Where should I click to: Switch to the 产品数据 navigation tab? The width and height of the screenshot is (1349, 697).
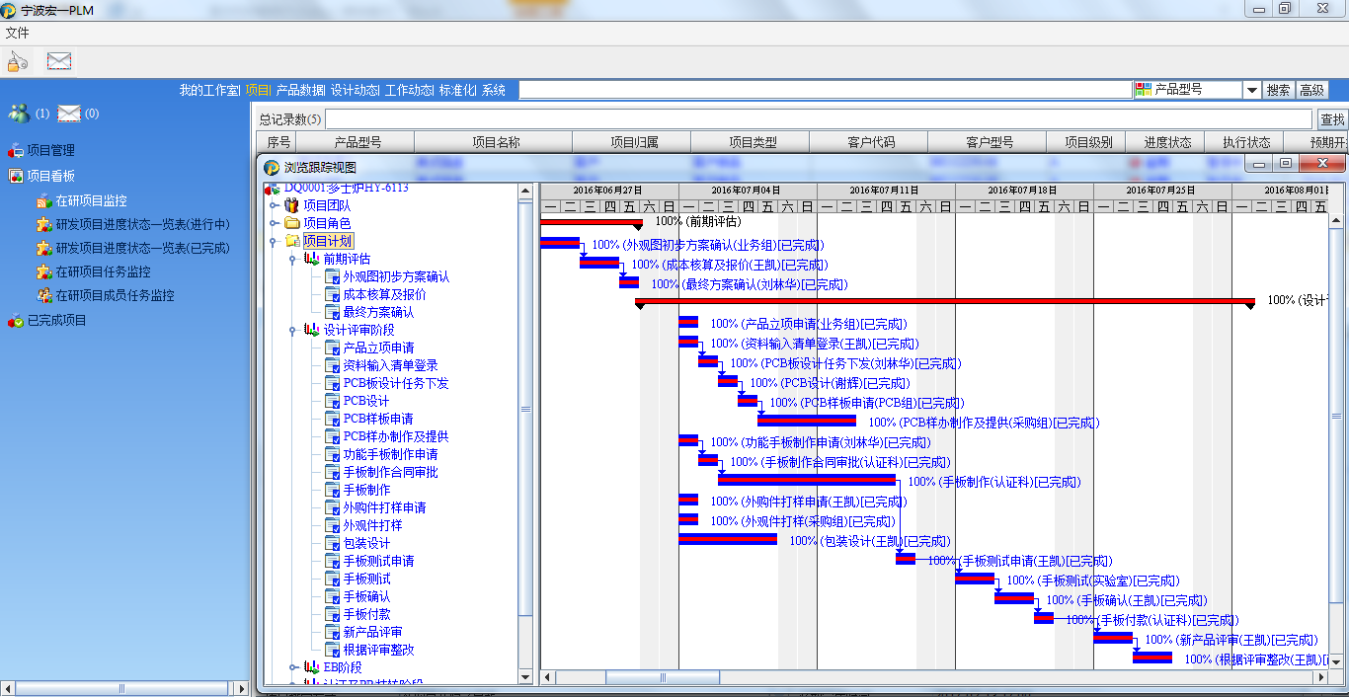tap(300, 90)
